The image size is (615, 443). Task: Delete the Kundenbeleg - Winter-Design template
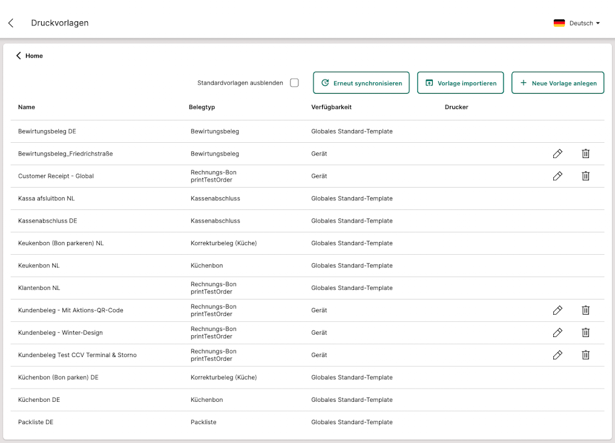585,333
